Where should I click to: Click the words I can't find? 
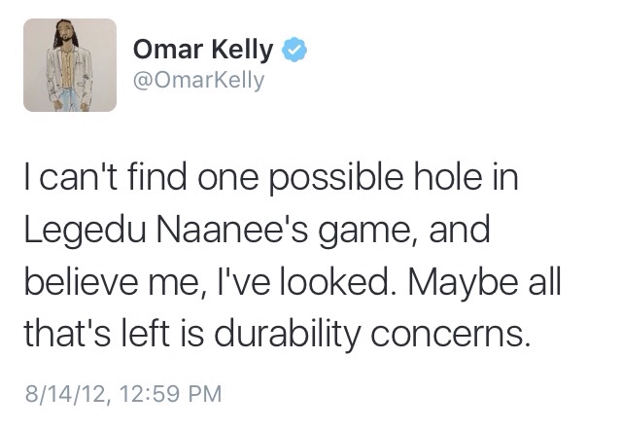pyautogui.click(x=106, y=176)
